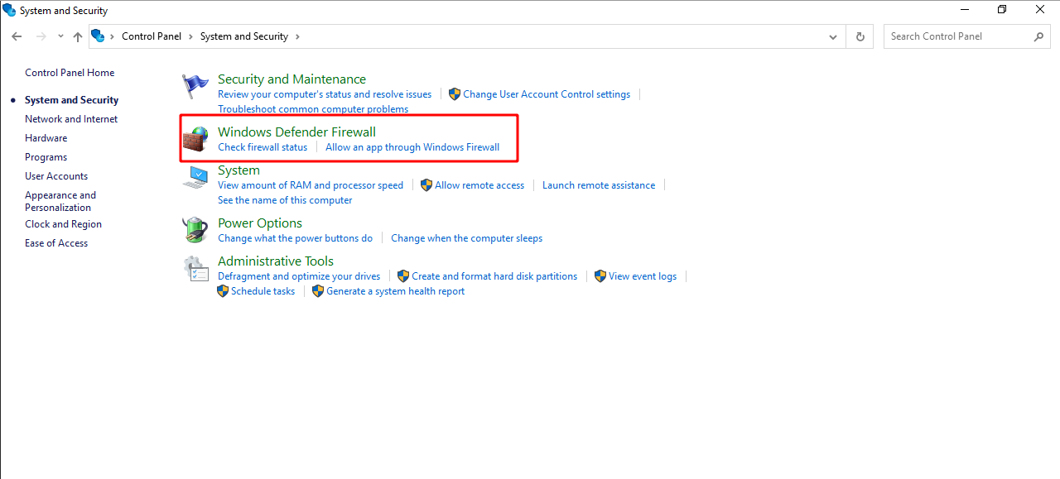This screenshot has height=479, width=1060.
Task: Click the search magnifier icon
Action: coord(1039,36)
